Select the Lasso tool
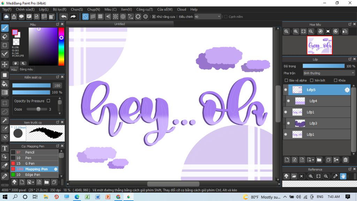Image resolution: width=357 pixels, height=201 pixels. click(5, 112)
